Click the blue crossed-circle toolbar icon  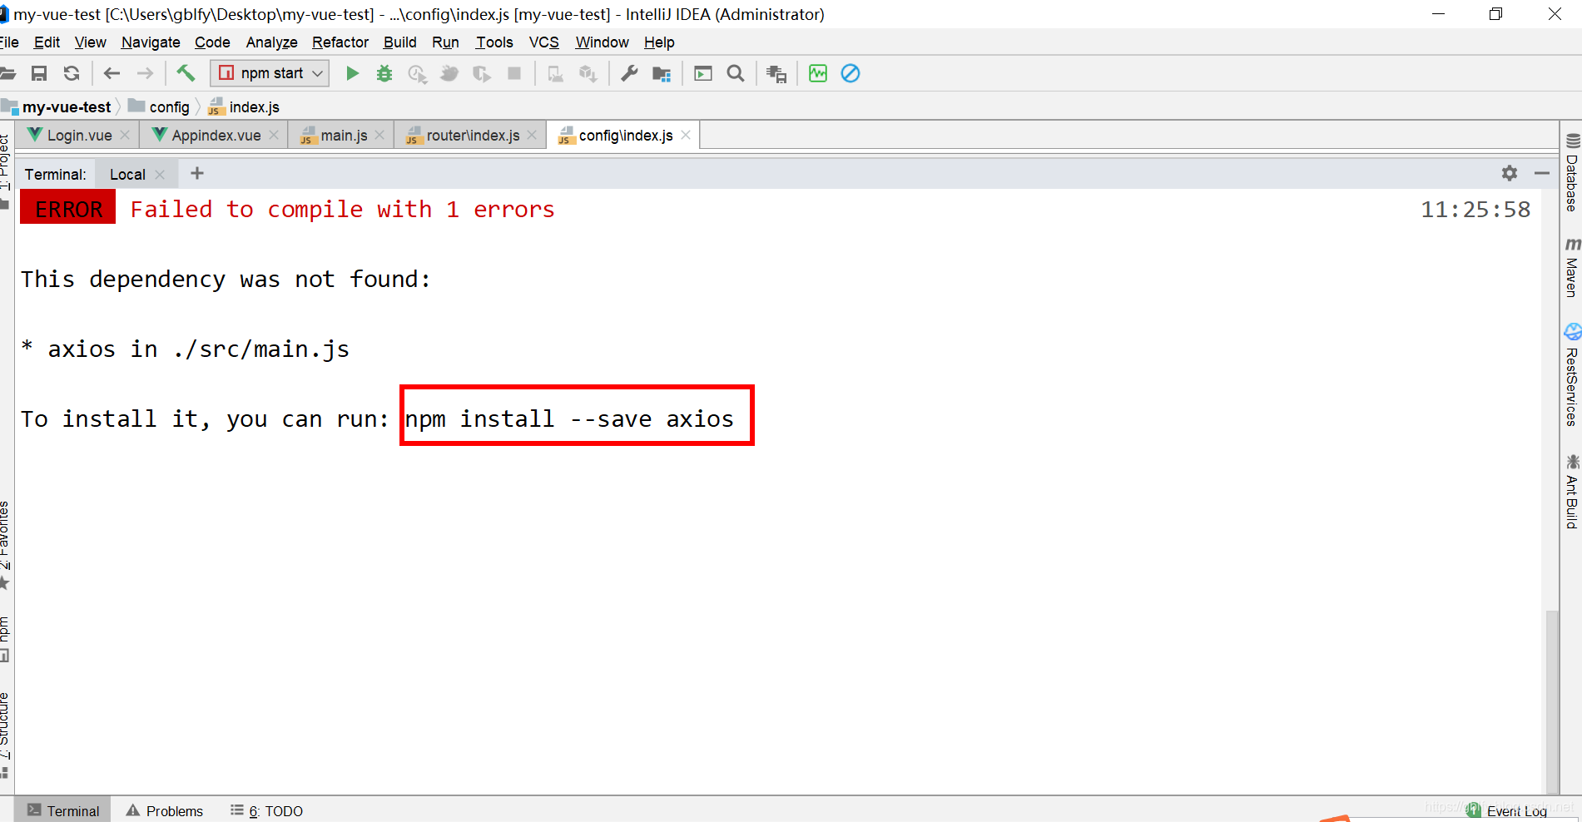pos(850,73)
